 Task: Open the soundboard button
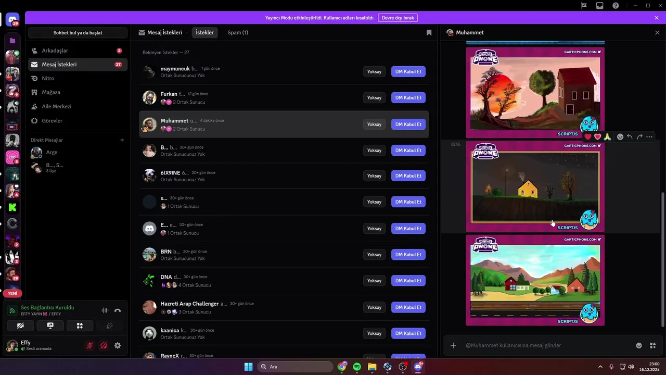(110, 326)
